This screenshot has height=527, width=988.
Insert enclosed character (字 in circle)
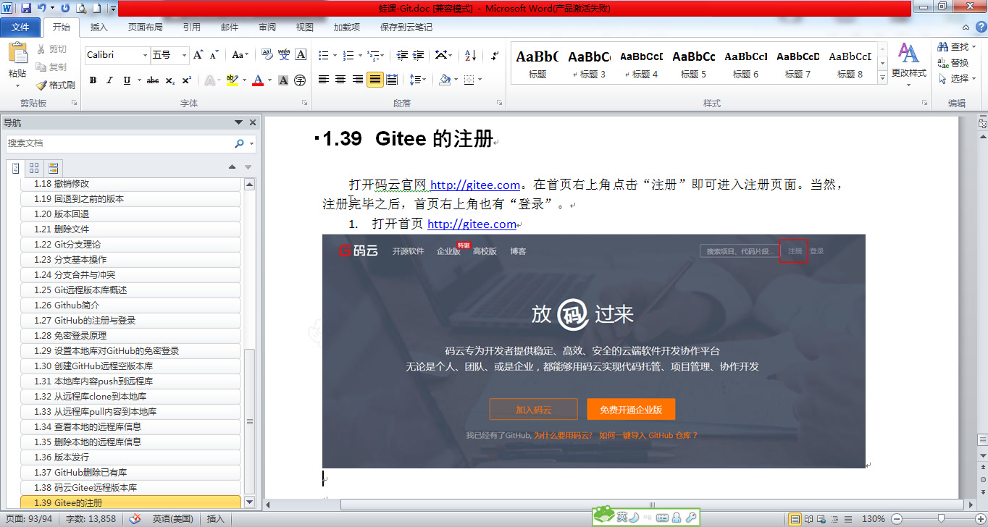300,80
